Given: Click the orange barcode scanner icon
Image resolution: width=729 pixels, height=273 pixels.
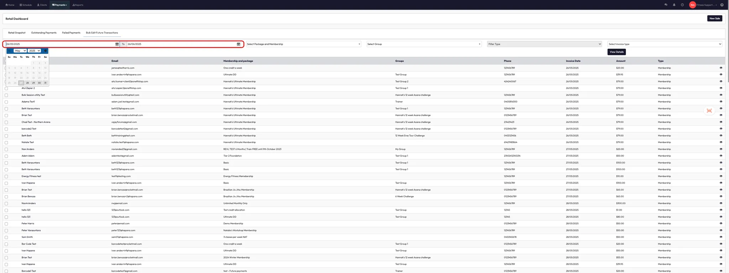Looking at the screenshot, I should (709, 111).
